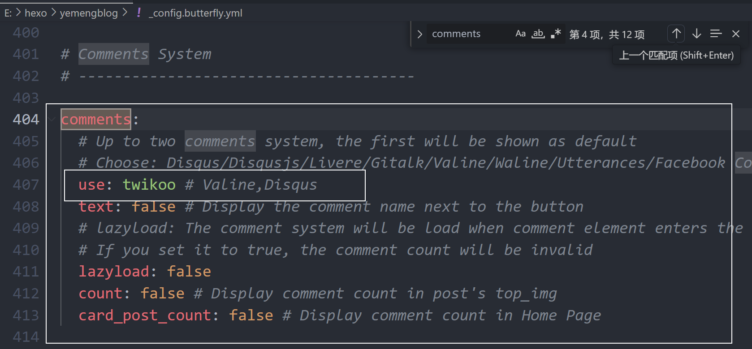Place cursor on the twikoo value

pos(149,185)
